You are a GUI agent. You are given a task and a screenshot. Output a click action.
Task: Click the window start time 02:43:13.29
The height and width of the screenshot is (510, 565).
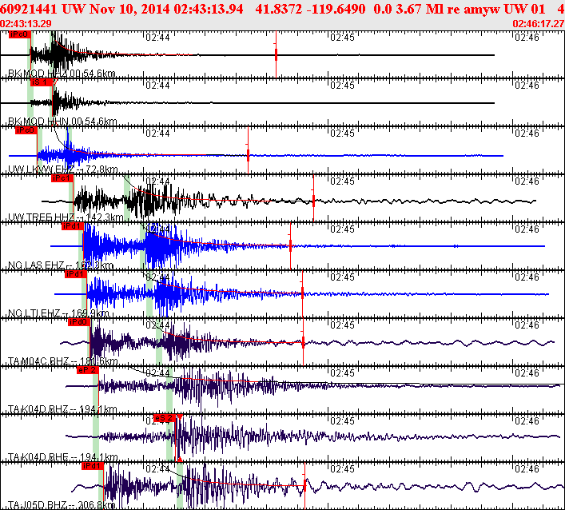pyautogui.click(x=26, y=24)
